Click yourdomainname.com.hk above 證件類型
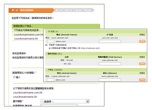This screenshot has width=152, height=110. [28, 93]
